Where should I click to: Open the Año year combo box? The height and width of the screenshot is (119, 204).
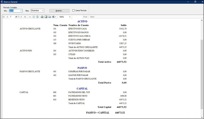tap(16, 11)
